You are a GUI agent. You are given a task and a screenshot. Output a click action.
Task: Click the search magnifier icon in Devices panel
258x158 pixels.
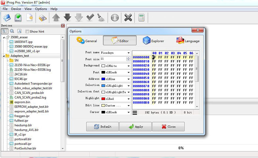click(12, 31)
